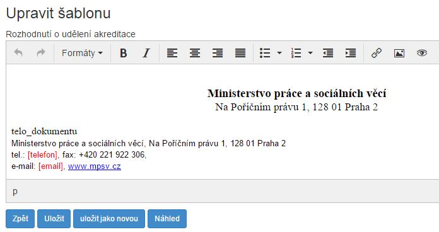
Task: Increase indent of paragraph
Action: [351, 52]
